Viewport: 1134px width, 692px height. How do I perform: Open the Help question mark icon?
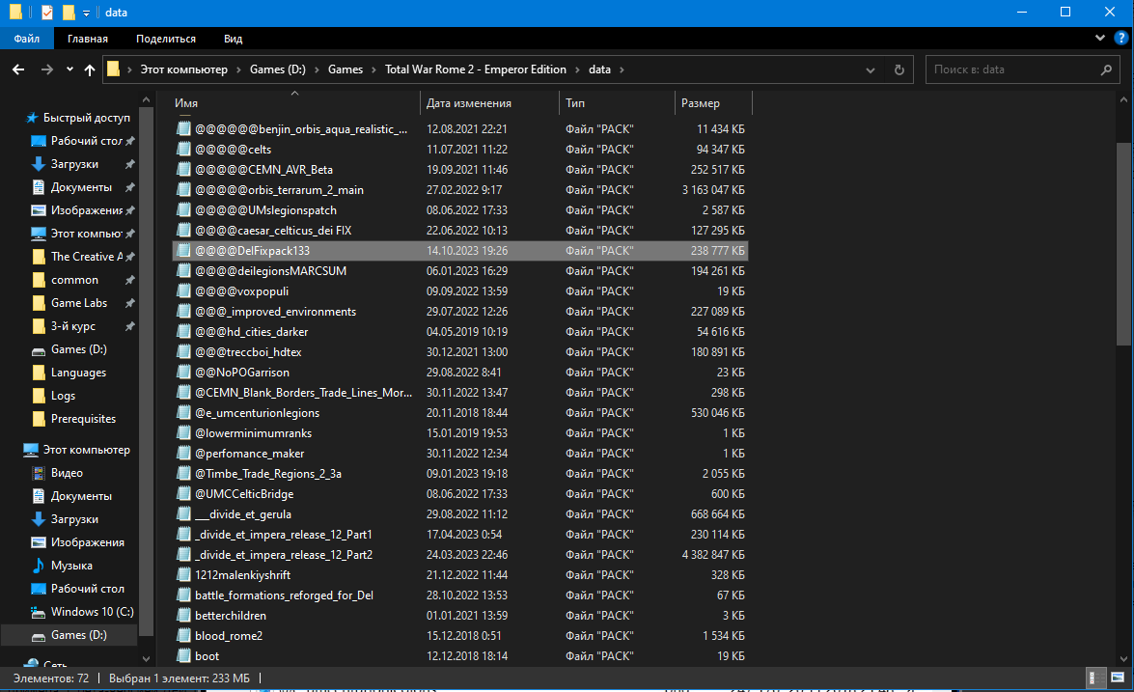click(1121, 39)
